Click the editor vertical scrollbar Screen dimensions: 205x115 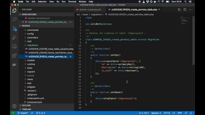(193, 41)
